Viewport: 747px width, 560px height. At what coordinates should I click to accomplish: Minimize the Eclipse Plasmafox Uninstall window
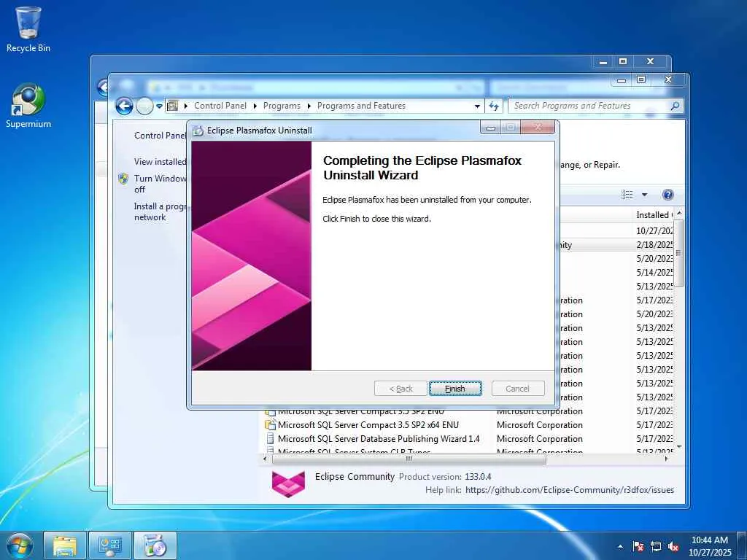coord(491,128)
